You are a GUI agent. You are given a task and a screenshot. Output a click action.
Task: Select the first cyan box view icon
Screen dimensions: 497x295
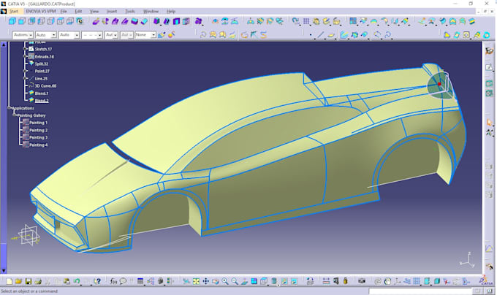point(12,21)
